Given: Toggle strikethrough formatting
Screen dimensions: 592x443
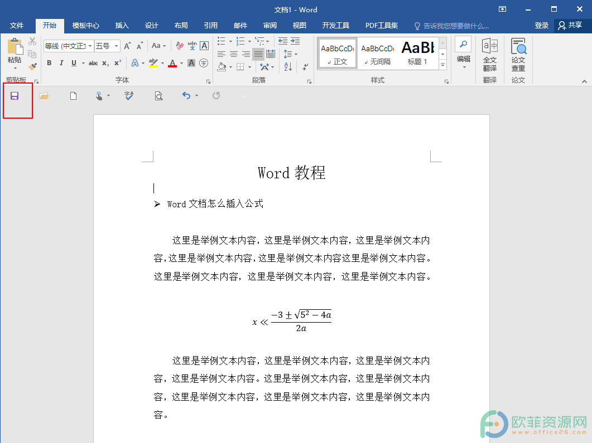Looking at the screenshot, I should pyautogui.click(x=93, y=63).
